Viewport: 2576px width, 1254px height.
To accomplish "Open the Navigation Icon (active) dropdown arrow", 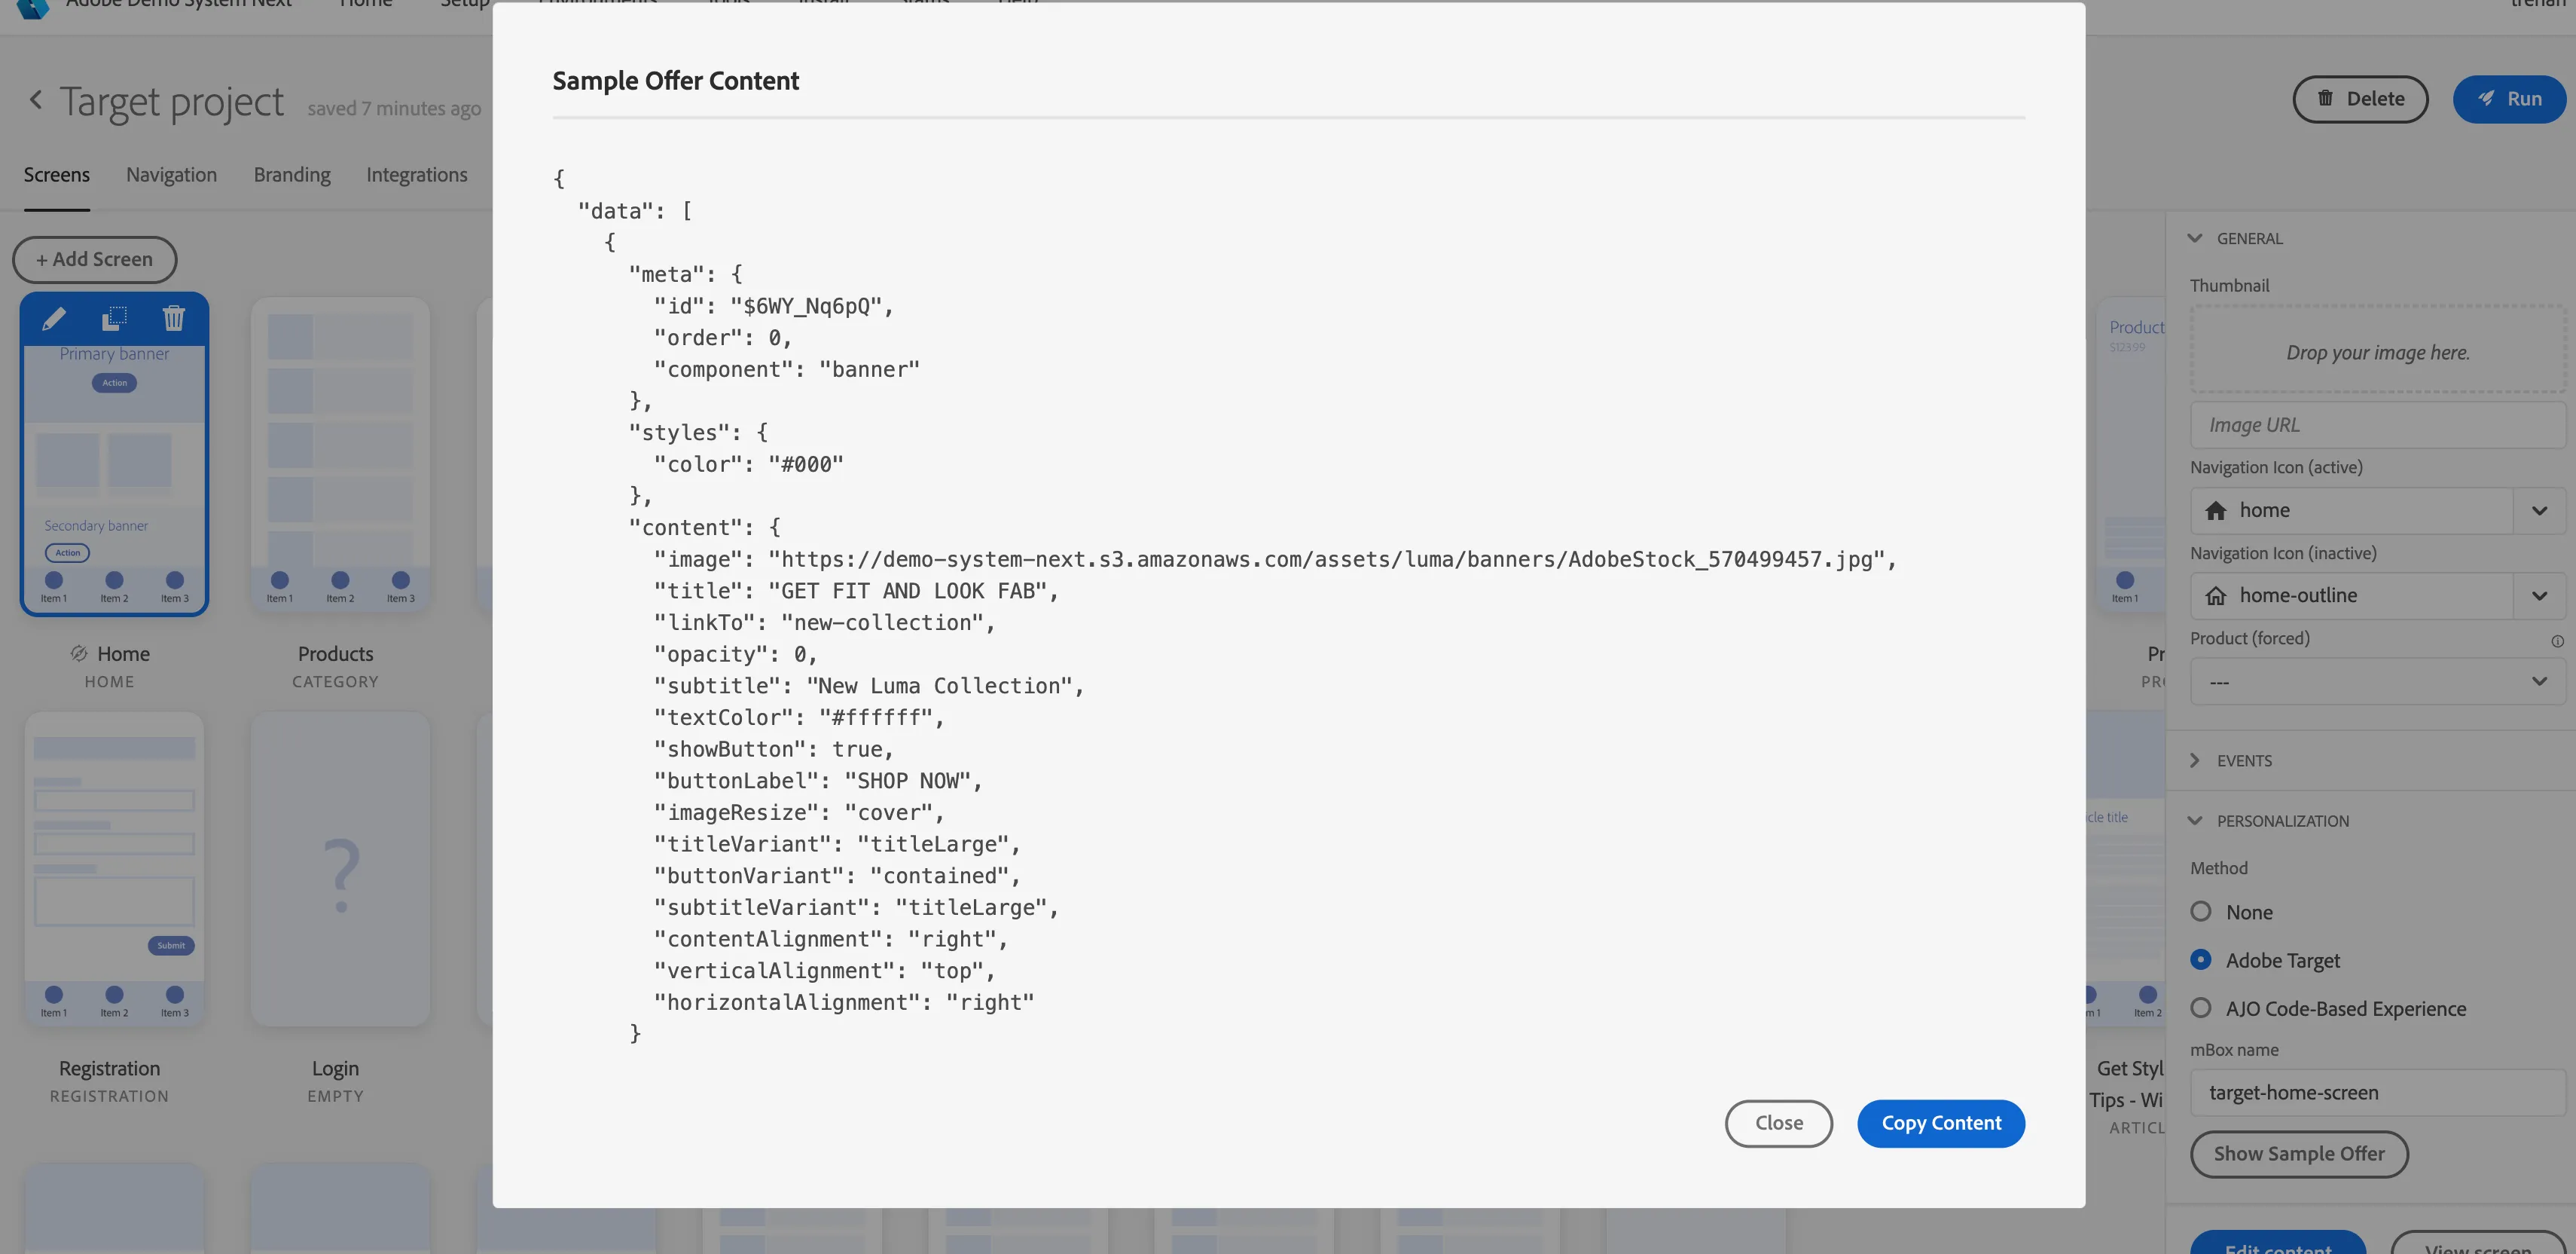I will 2539,510.
